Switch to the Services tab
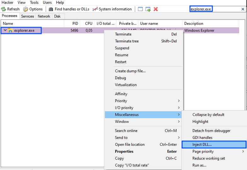247x170 pixels. (27, 16)
